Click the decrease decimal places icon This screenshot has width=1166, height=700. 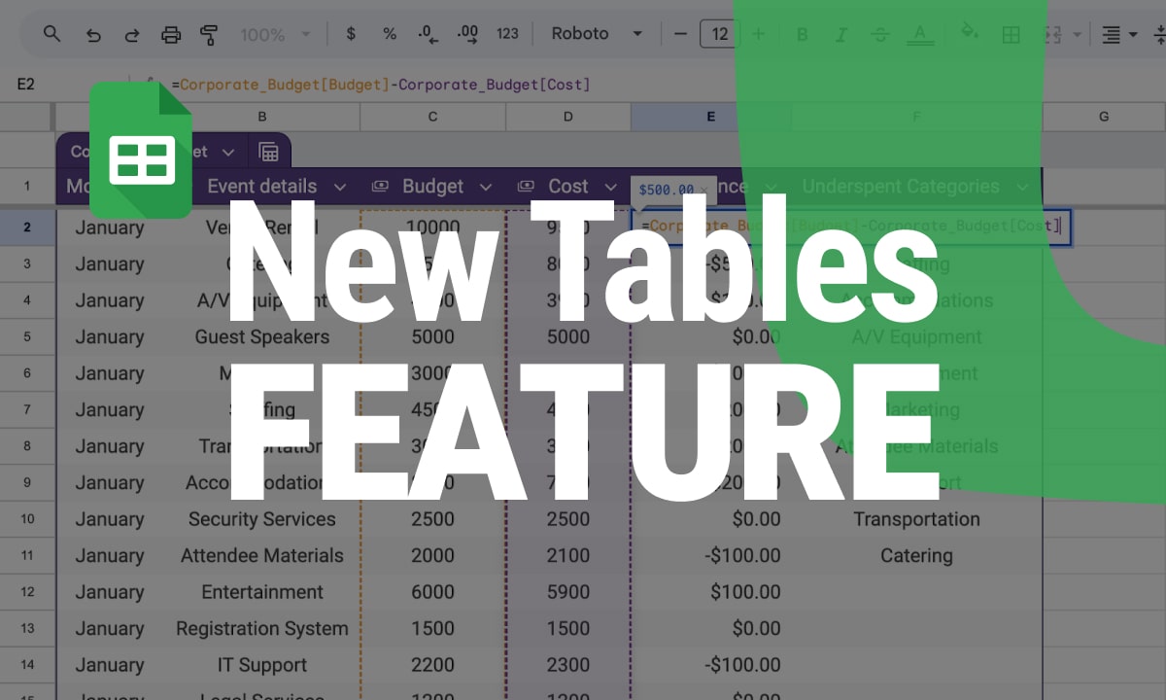click(428, 33)
